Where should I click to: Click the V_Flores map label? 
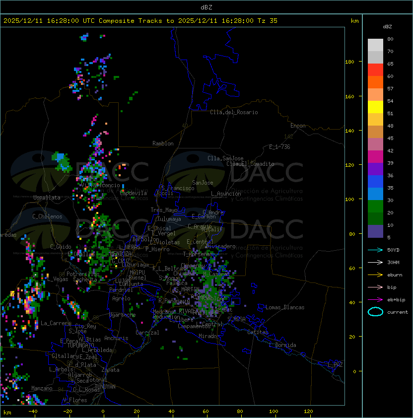pos(75,400)
